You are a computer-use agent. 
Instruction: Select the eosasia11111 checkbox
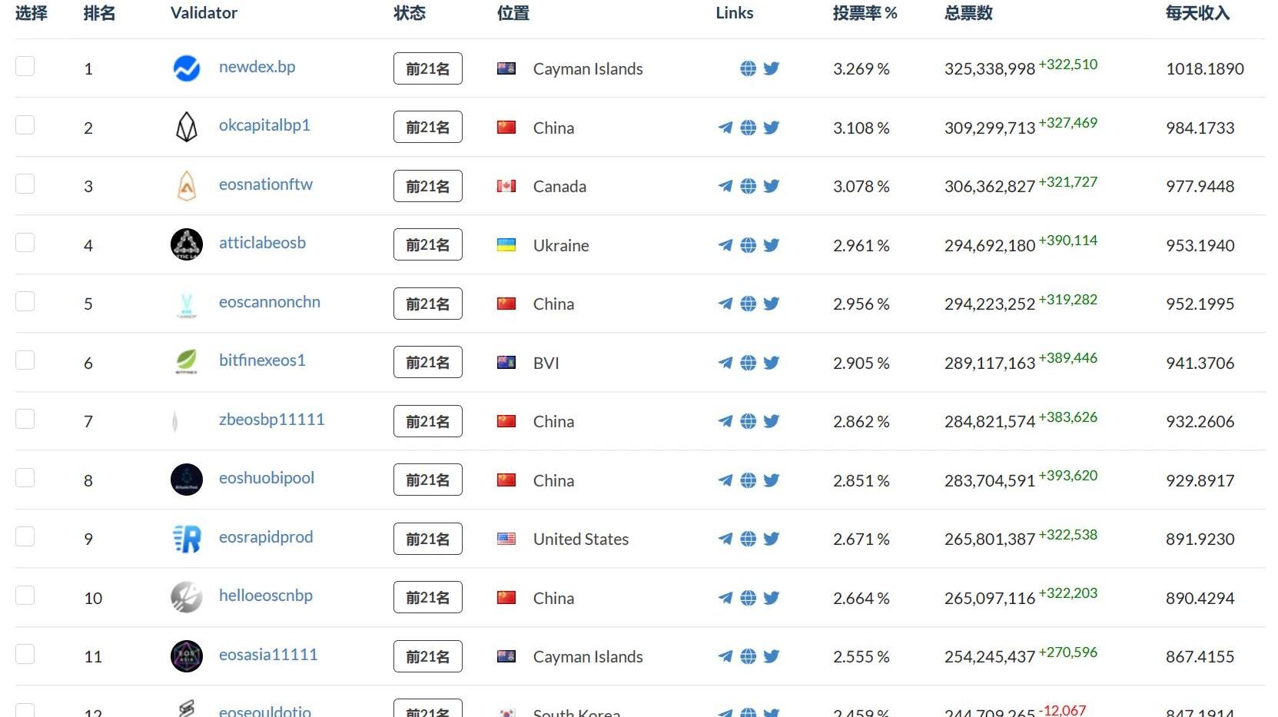[x=25, y=654]
